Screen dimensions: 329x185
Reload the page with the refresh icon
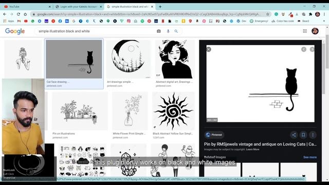pos(19,14)
